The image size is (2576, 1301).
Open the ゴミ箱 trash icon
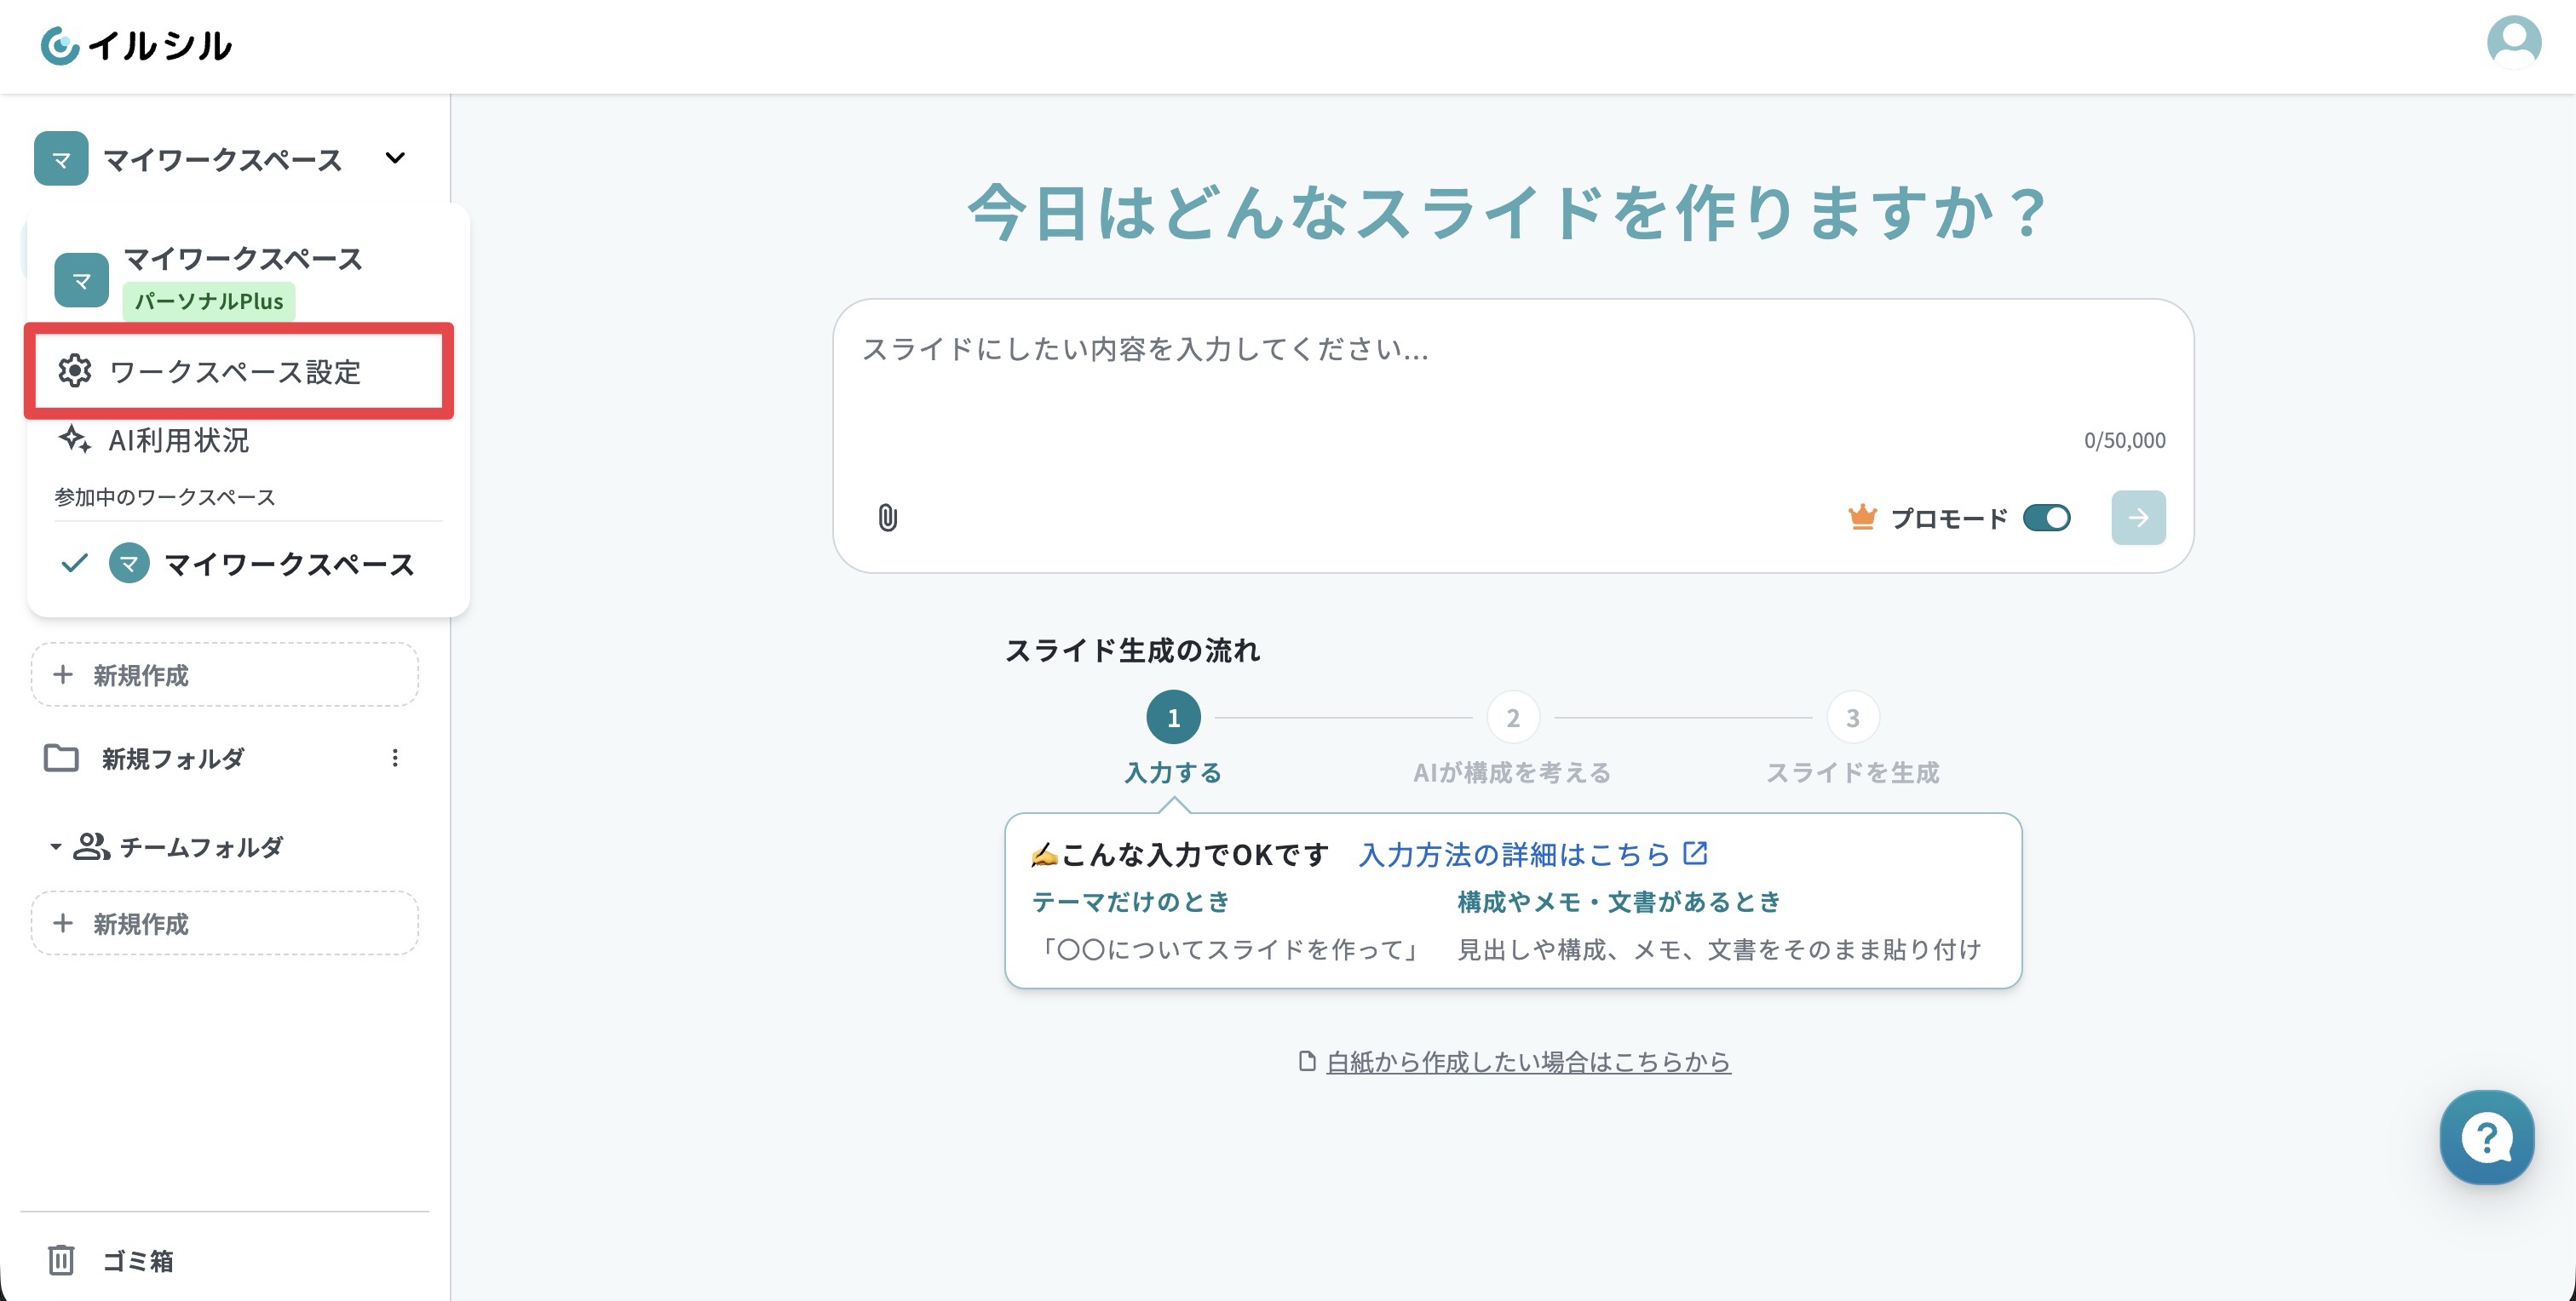(x=61, y=1260)
